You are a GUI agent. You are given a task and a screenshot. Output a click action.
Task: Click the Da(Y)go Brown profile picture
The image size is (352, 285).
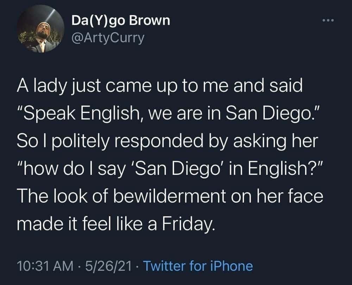coord(40,29)
